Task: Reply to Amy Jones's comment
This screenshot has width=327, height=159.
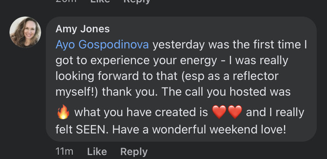Action: (x=134, y=152)
